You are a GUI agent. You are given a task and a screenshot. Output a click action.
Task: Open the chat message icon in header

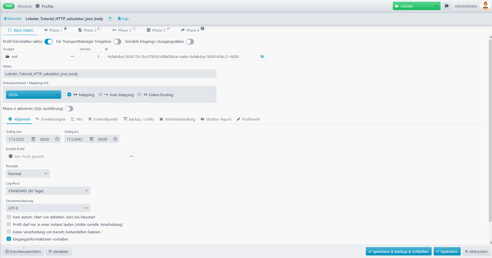[x=447, y=6]
